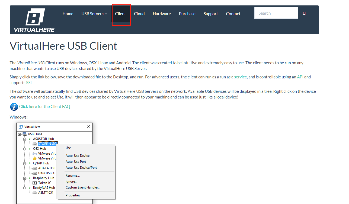Follow the 'API' link in text
349x204 pixels.
tap(300, 77)
